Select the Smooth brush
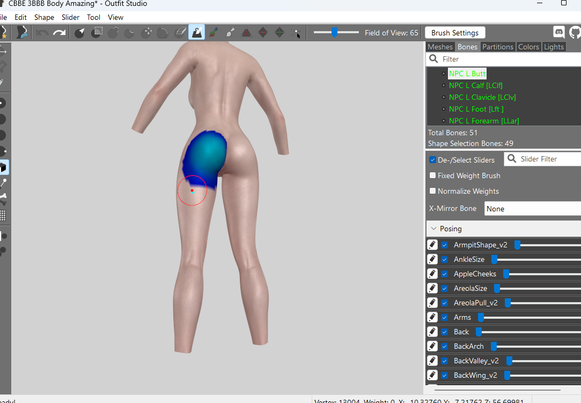This screenshot has height=403, width=581. point(163,32)
